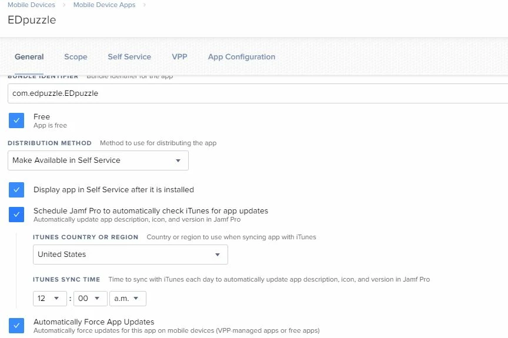This screenshot has height=338, width=508.
Task: Click 'Time to sync with iTunes each day' text
Action: pos(269,279)
